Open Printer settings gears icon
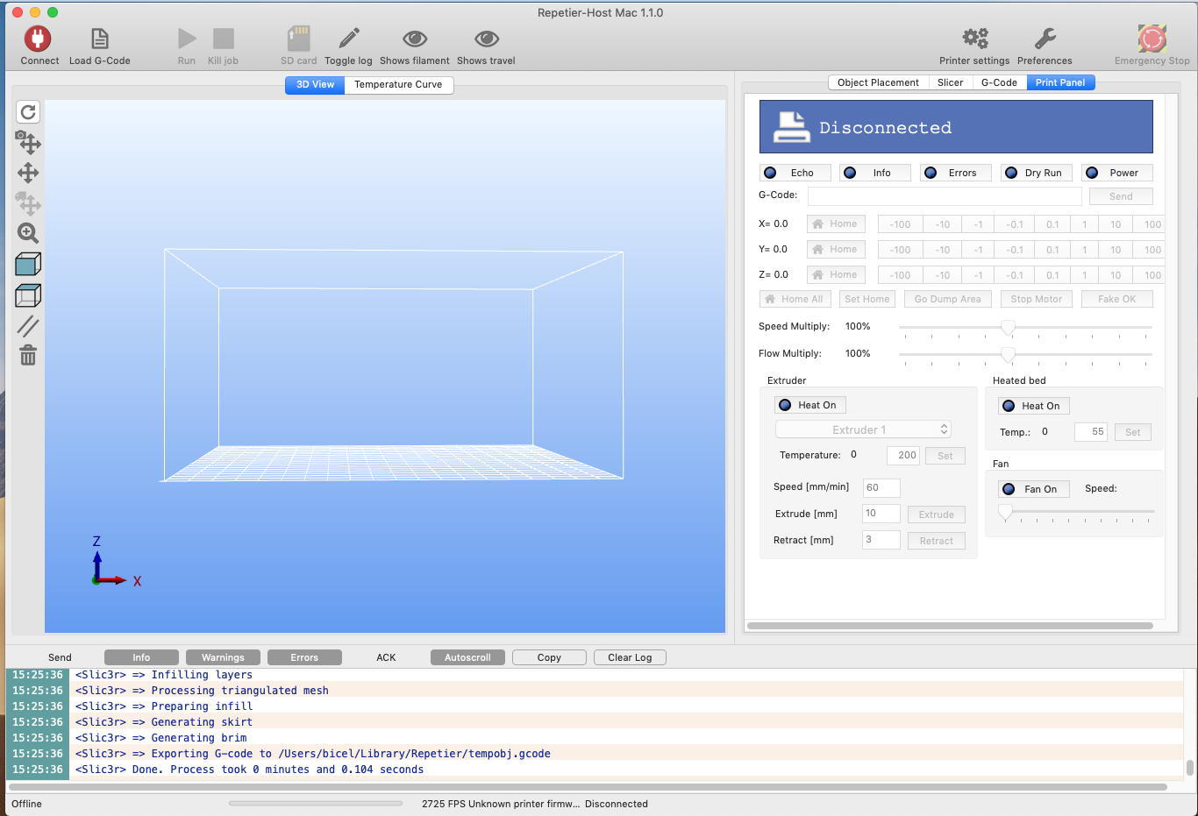 click(975, 39)
